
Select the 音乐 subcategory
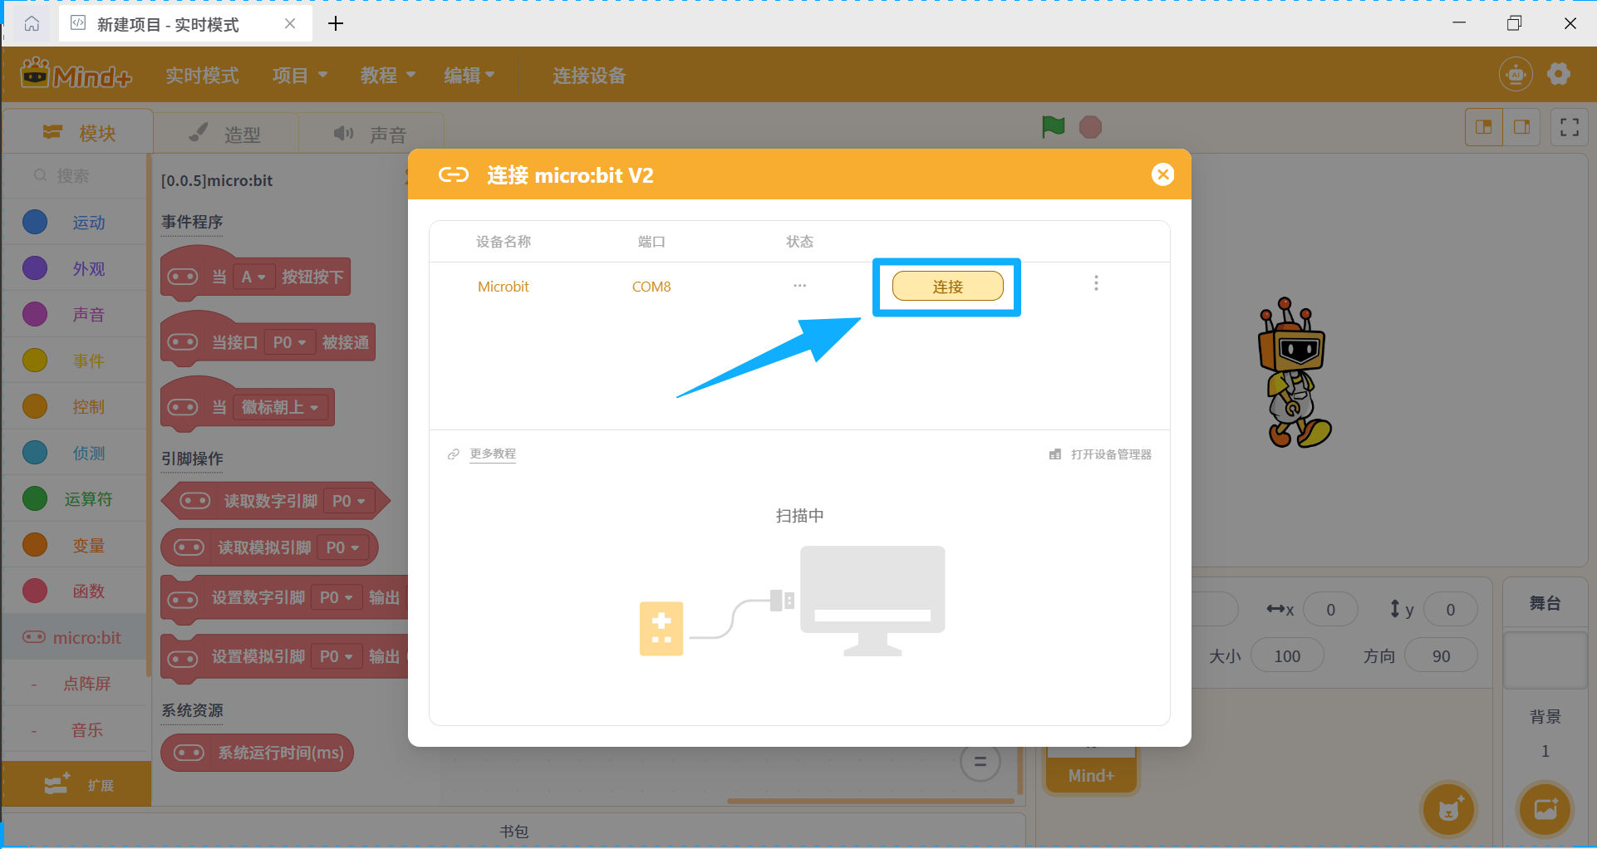(x=75, y=730)
